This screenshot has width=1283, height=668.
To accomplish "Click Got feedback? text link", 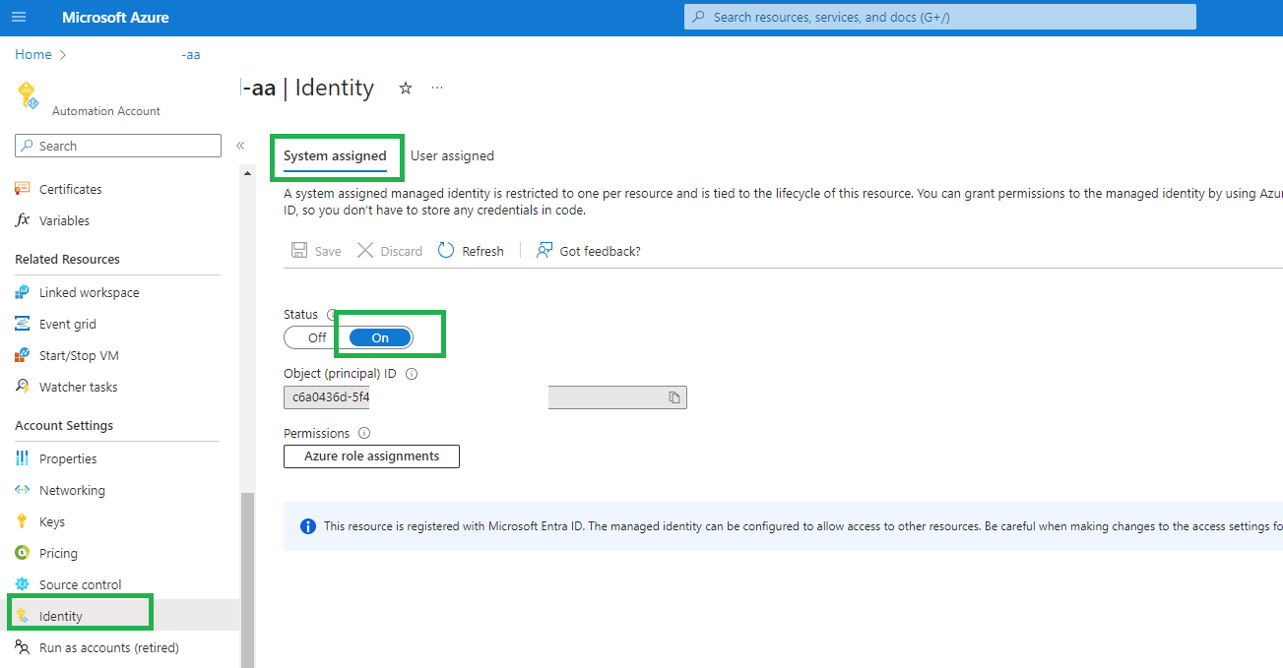I will coord(600,251).
